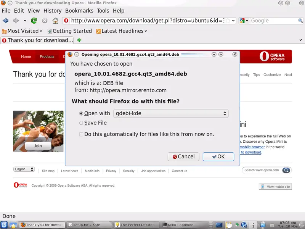Open the gdebi-kde application dropdown
This screenshot has height=229, width=305.
(x=171, y=113)
